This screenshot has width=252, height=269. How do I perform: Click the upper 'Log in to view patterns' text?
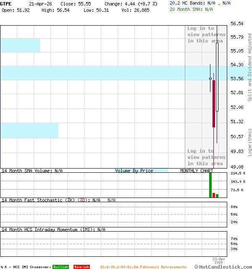pyautogui.click(x=206, y=34)
